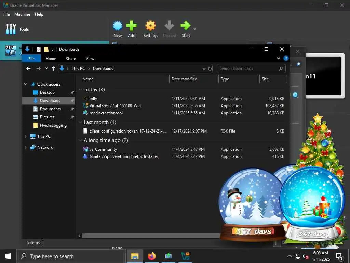Sort by Type column header

(225, 79)
